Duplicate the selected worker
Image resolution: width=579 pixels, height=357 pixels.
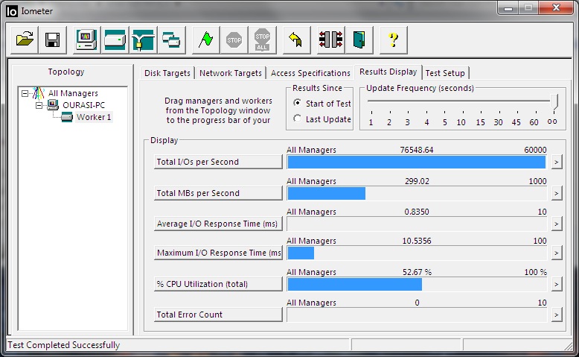[171, 40]
